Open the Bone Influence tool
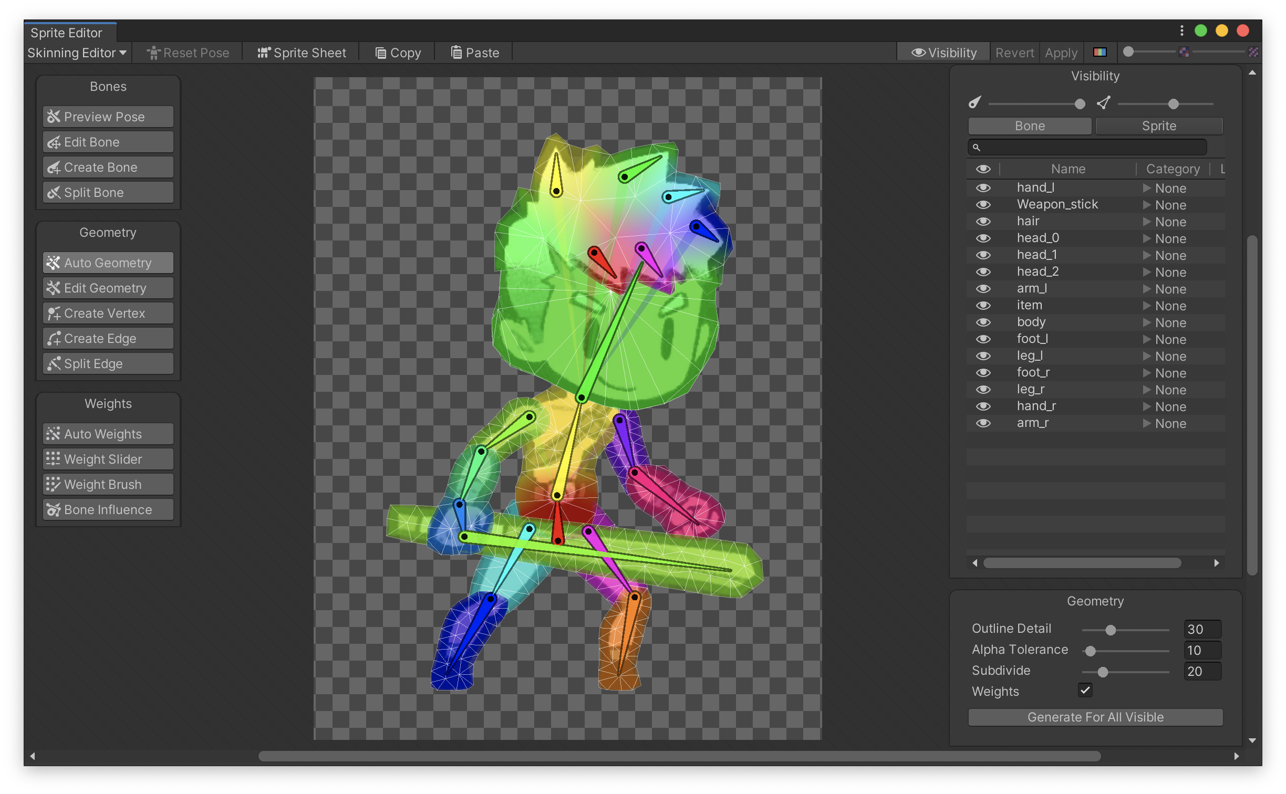This screenshot has height=794, width=1286. (x=107, y=509)
